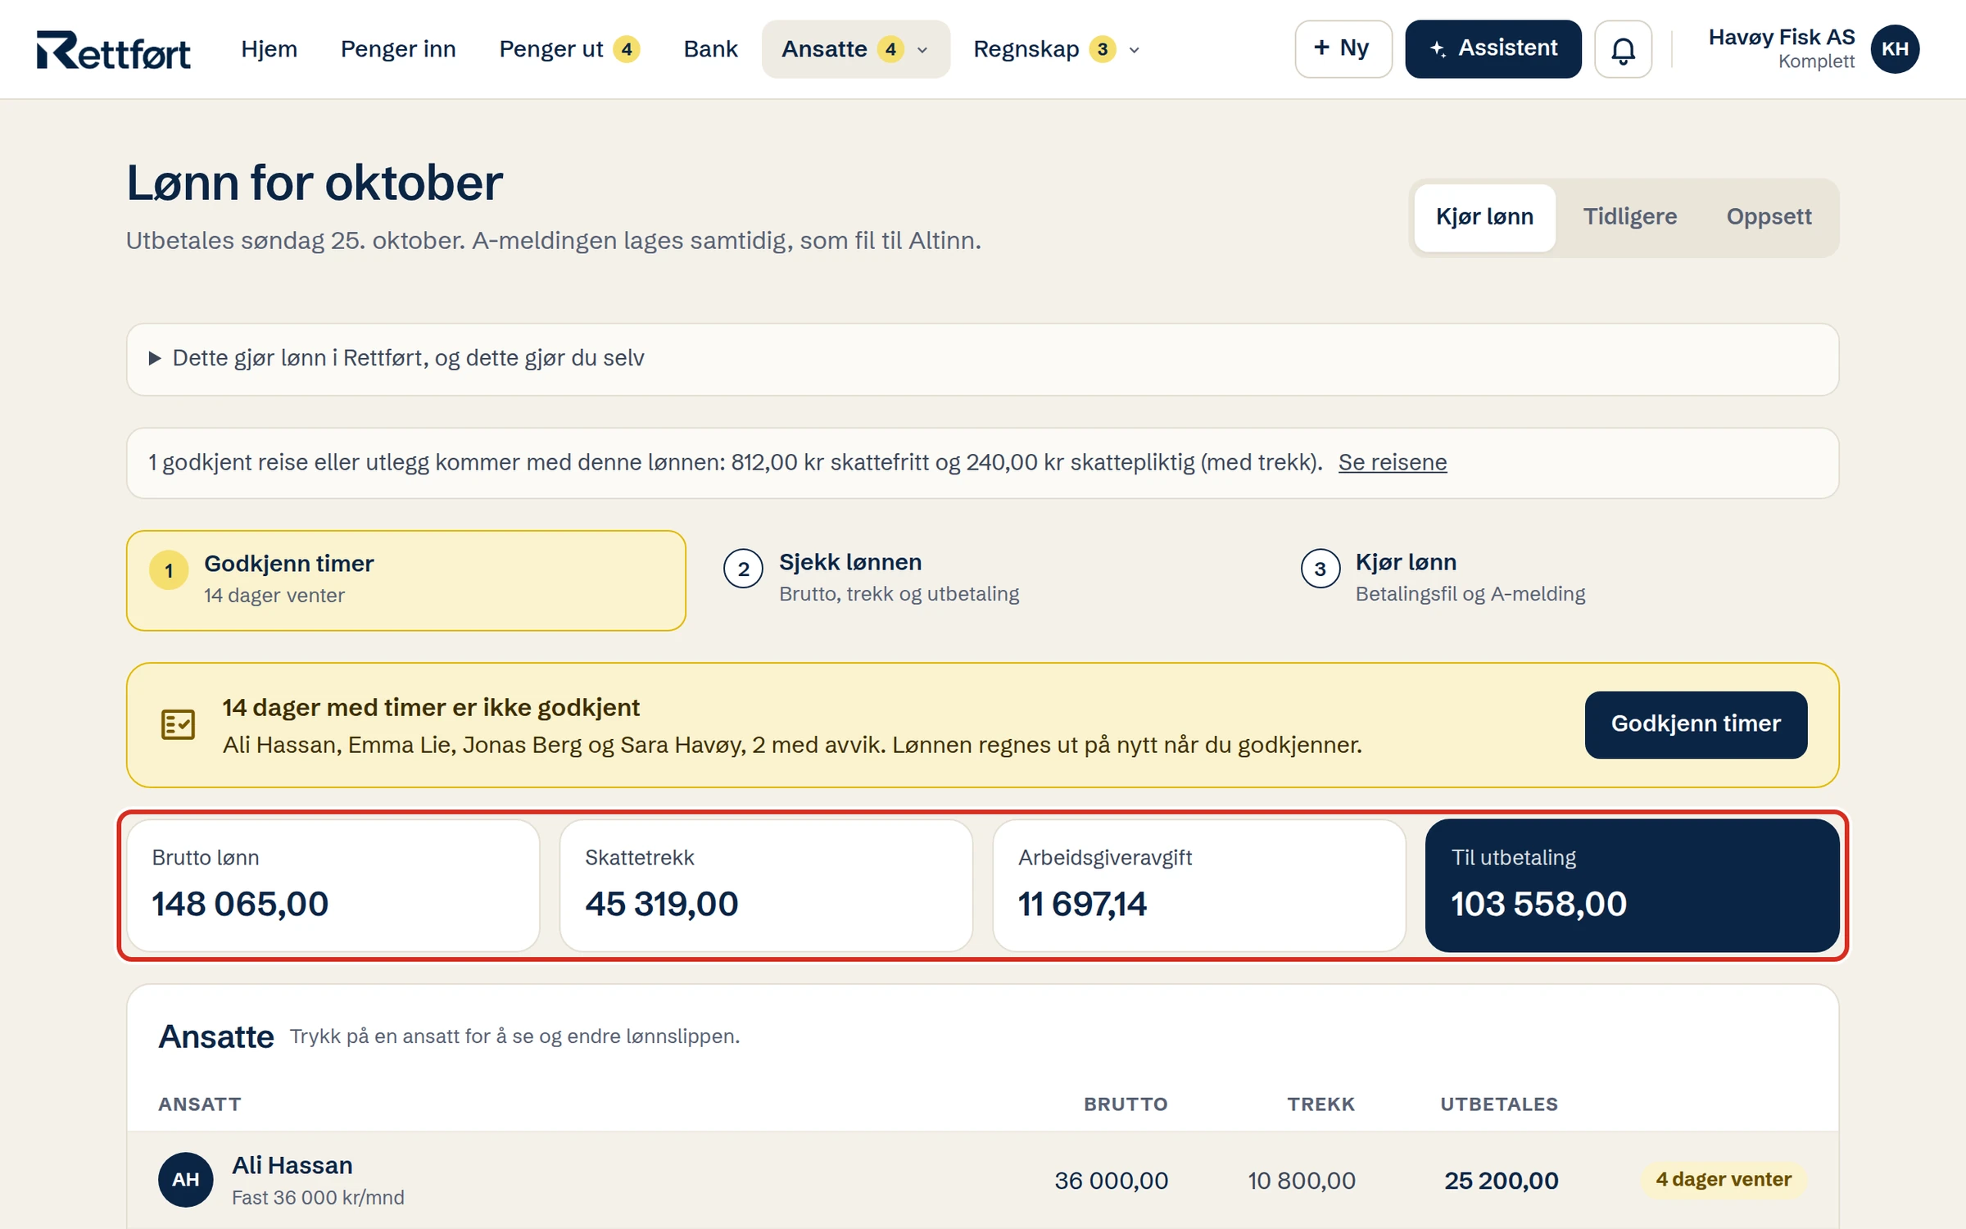Select the Kjør lønn tab at the top
Screen dimensions: 1966x1229
pyautogui.click(x=1484, y=217)
